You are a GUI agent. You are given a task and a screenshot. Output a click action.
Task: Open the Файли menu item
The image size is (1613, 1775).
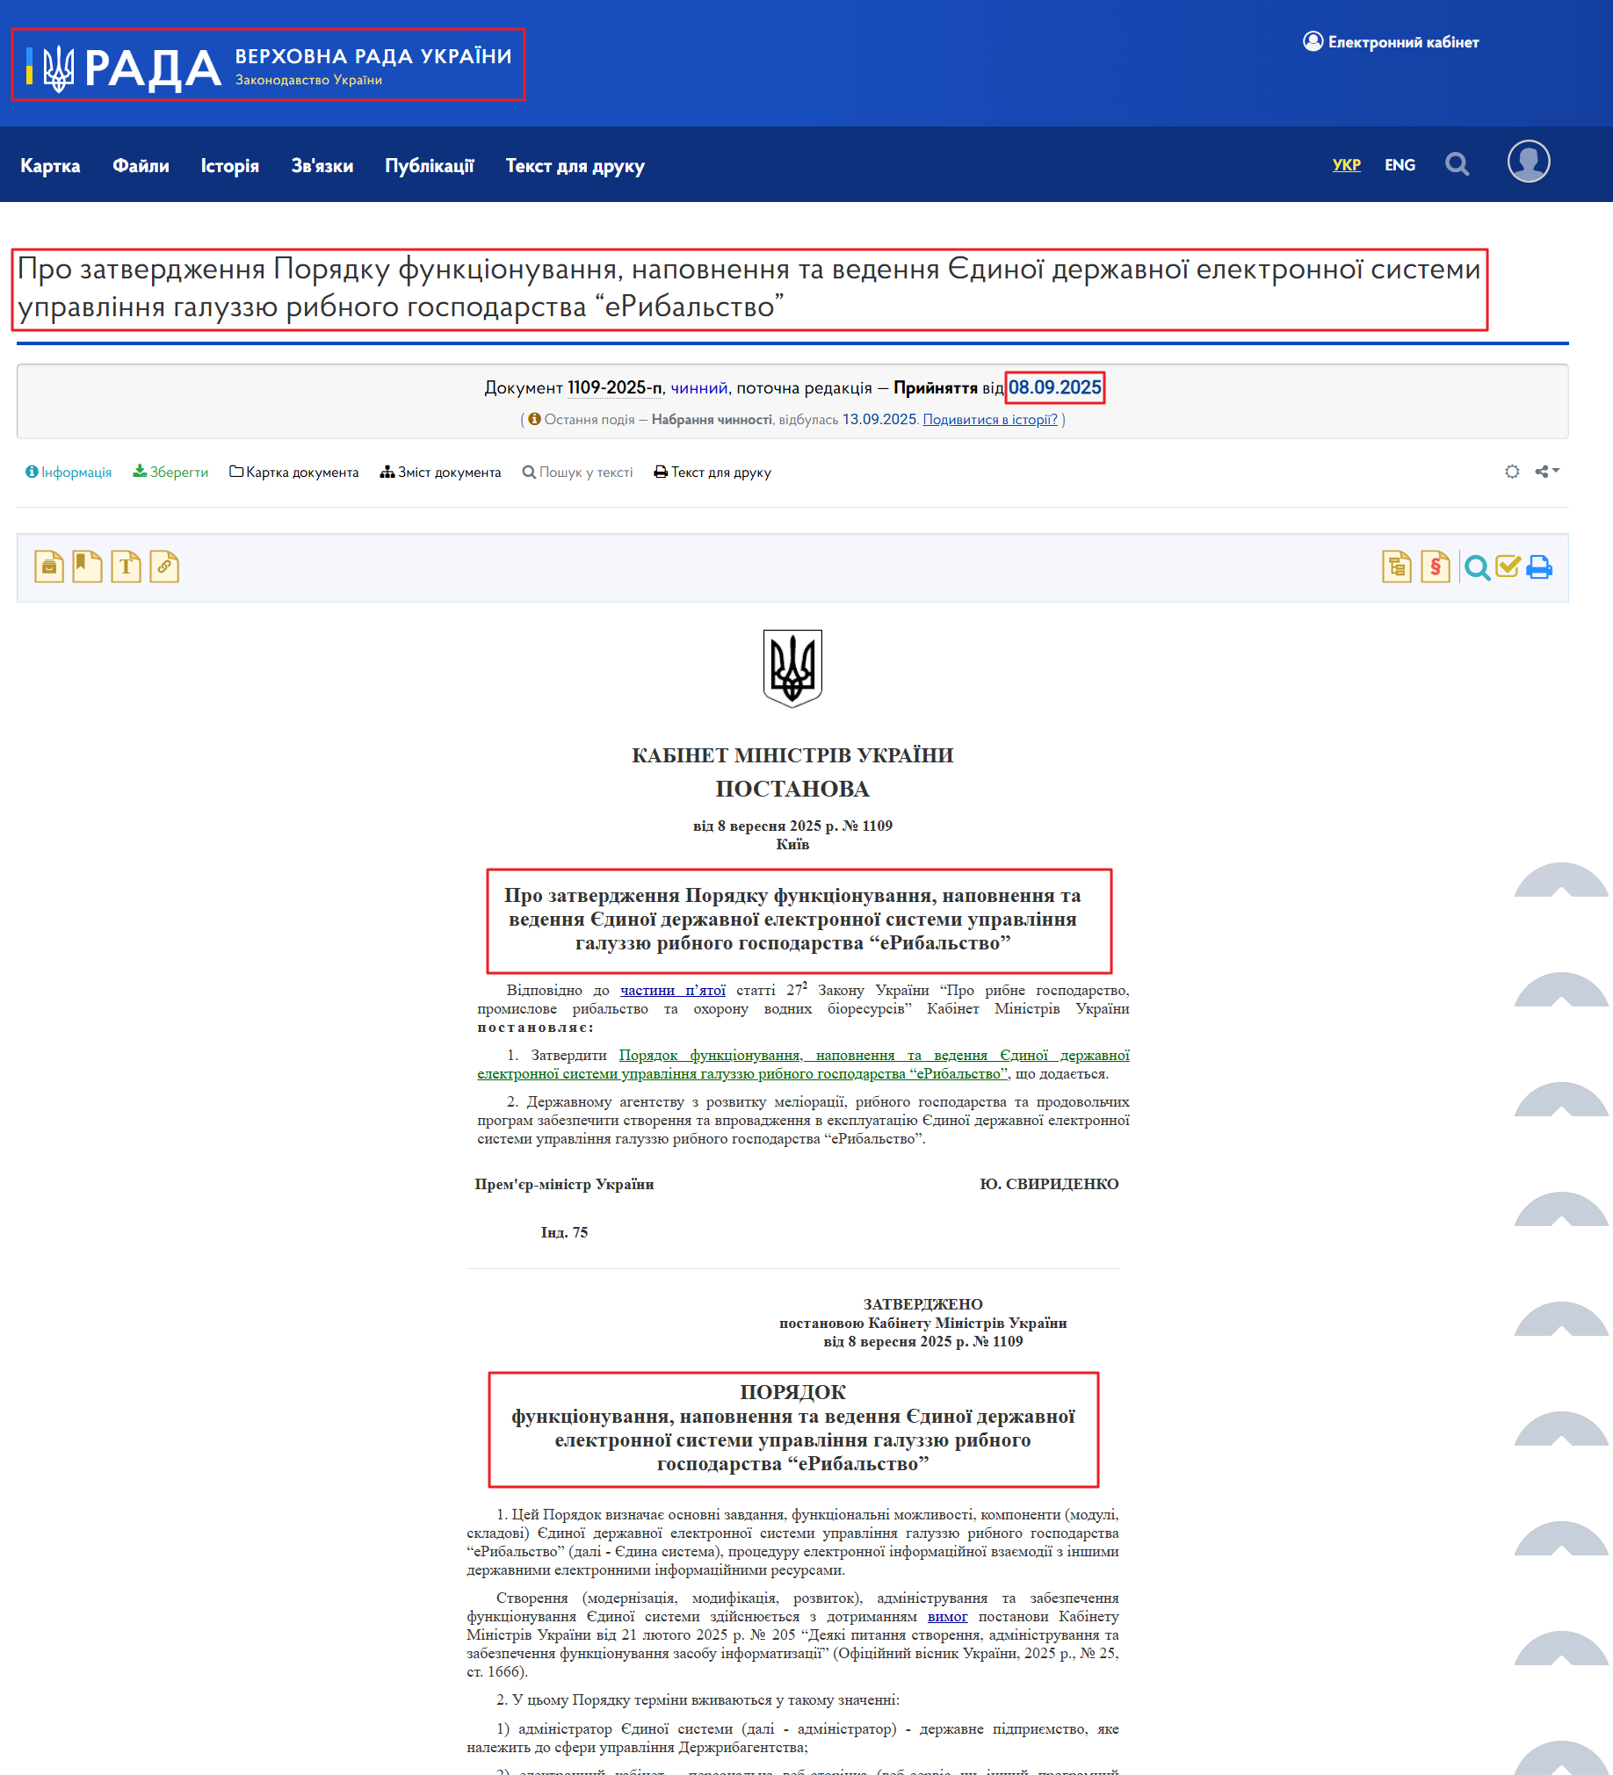141,165
